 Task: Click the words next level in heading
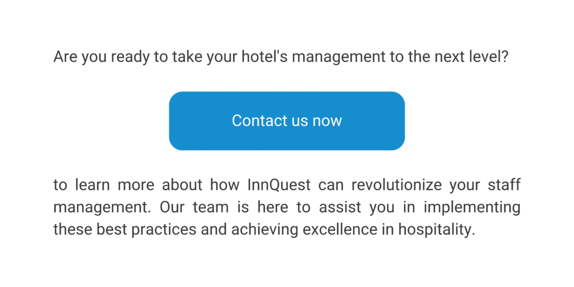click(x=469, y=58)
